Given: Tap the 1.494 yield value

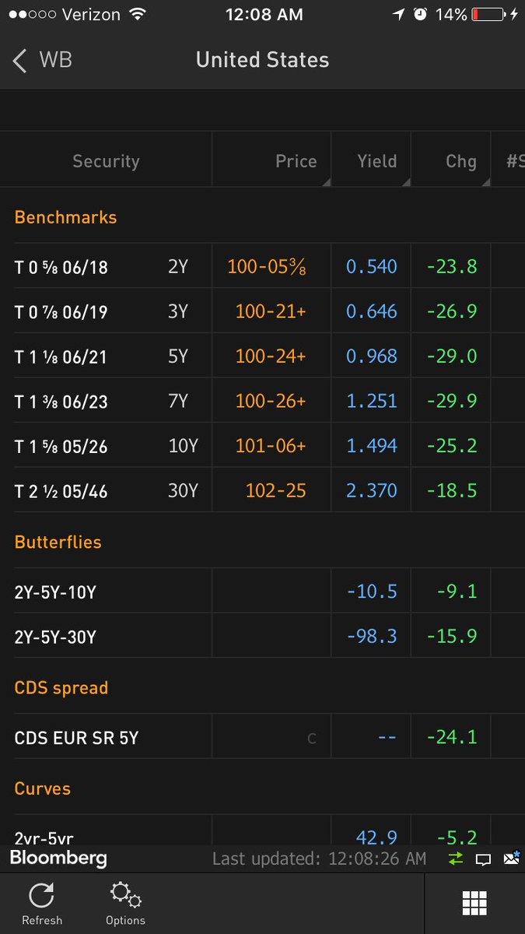Looking at the screenshot, I should (372, 445).
